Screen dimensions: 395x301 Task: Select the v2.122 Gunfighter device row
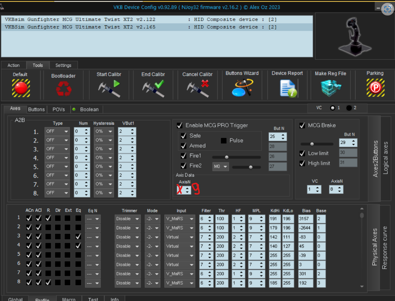point(157,20)
